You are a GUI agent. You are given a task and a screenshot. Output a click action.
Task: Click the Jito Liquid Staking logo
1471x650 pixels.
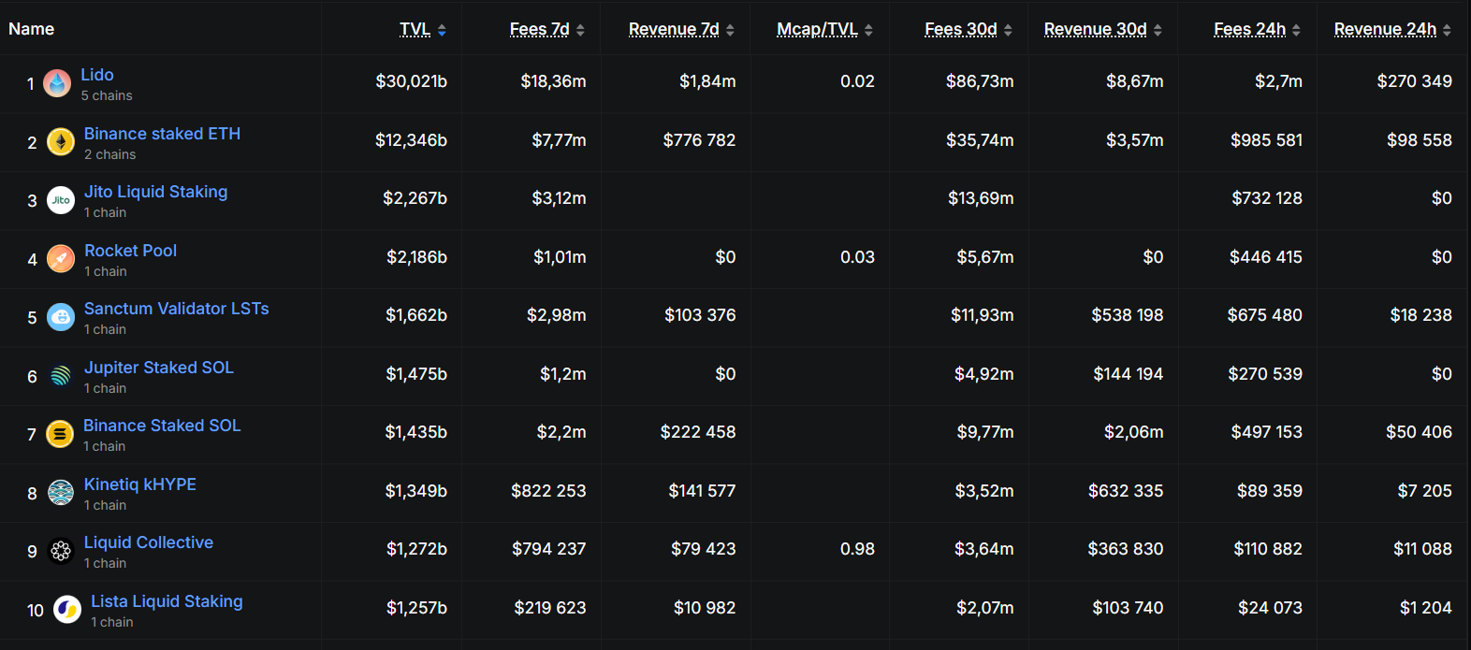(61, 200)
